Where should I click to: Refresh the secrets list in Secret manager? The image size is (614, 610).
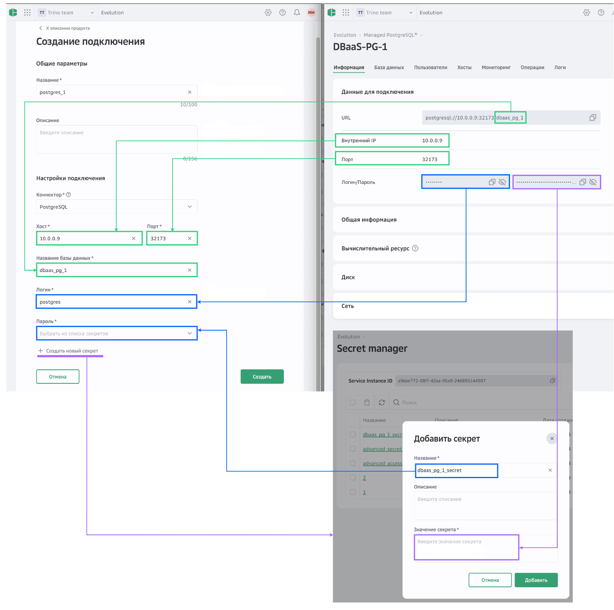pyautogui.click(x=382, y=403)
